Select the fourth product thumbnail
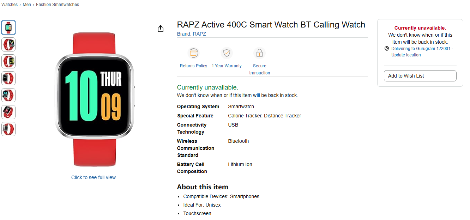The height and width of the screenshot is (220, 470). pos(8,78)
